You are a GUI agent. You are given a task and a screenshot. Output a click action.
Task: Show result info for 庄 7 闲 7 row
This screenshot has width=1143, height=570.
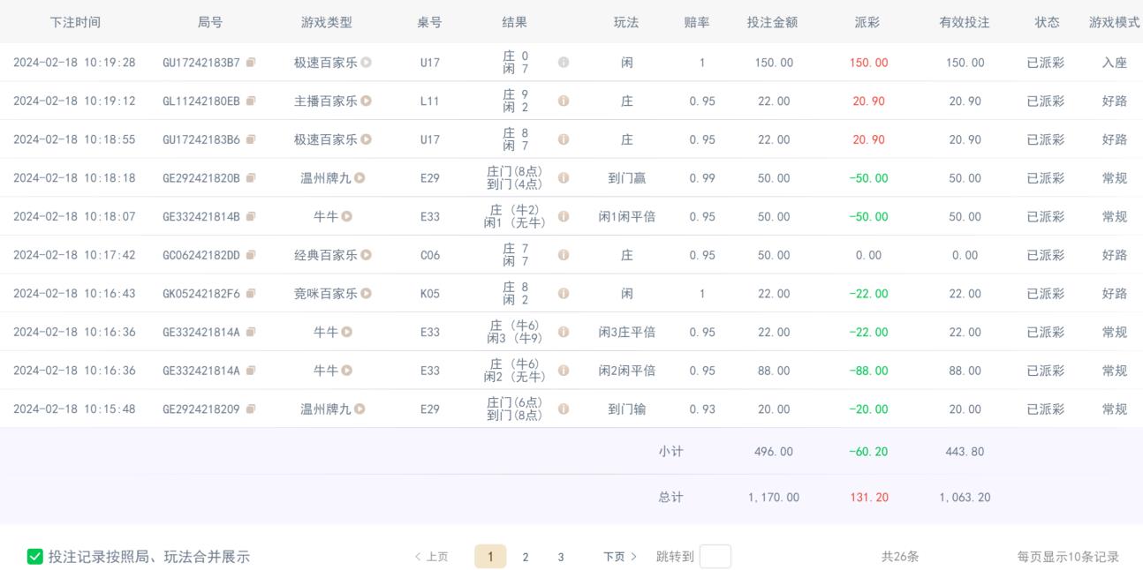click(x=564, y=255)
